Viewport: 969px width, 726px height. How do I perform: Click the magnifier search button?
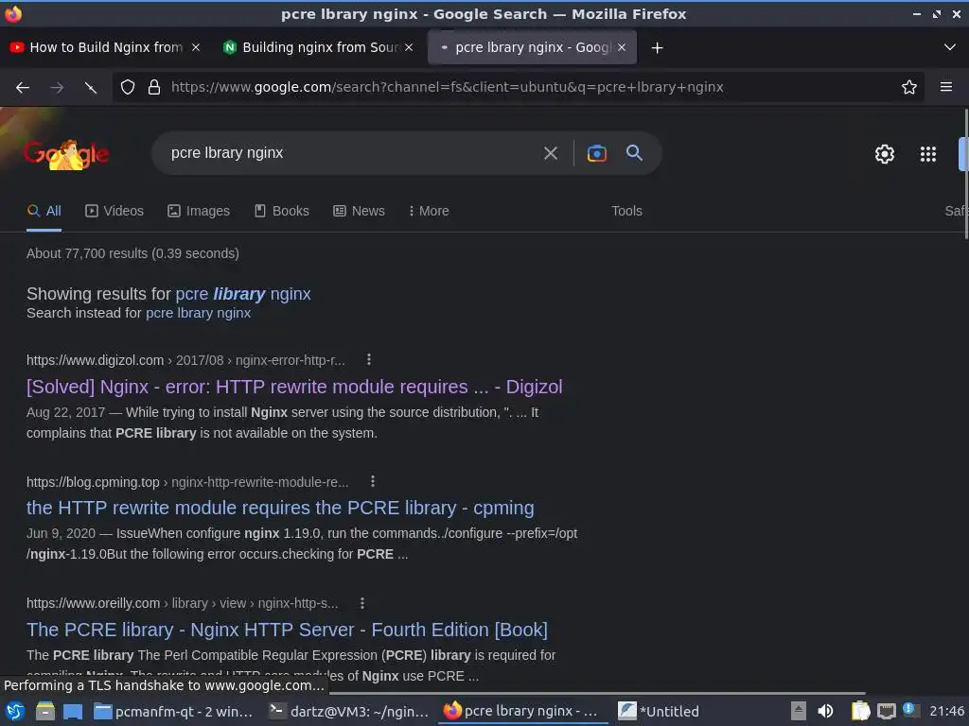(x=634, y=153)
